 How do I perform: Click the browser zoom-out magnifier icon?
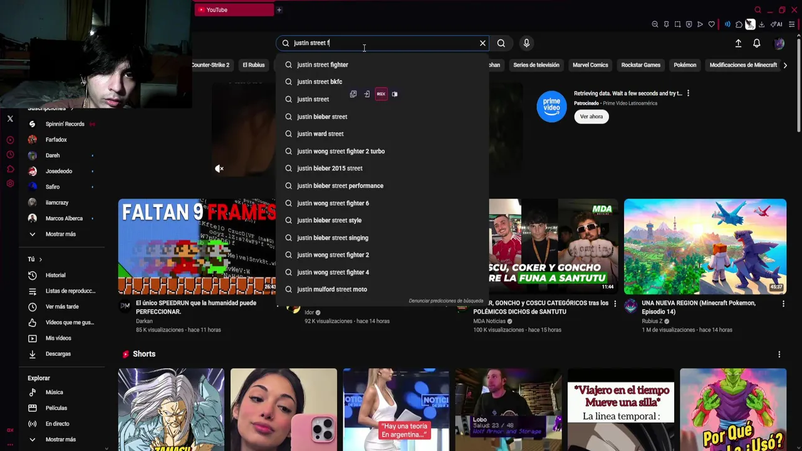click(655, 24)
